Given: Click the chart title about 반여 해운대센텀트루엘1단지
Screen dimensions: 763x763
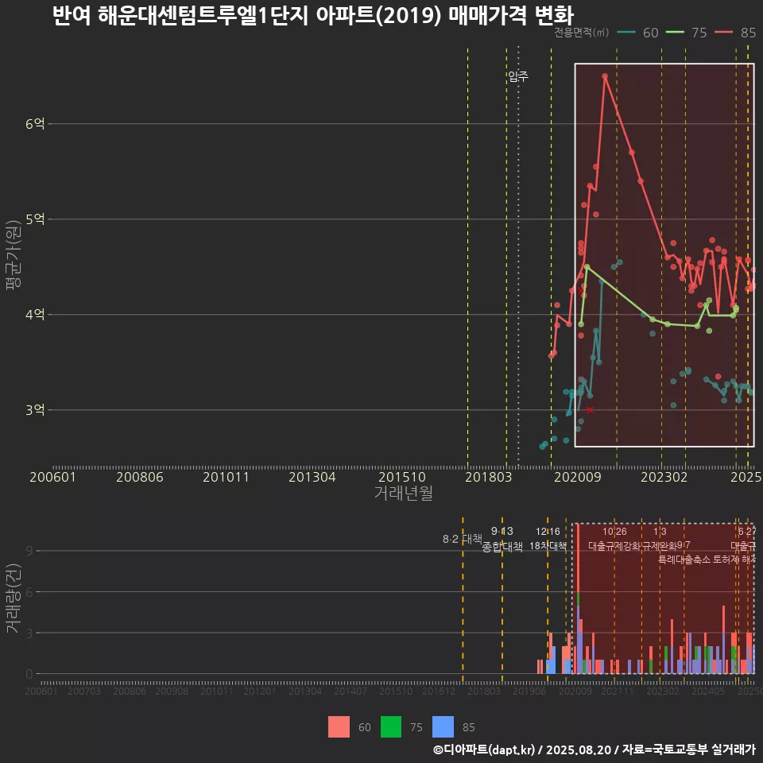Looking at the screenshot, I should (313, 16).
